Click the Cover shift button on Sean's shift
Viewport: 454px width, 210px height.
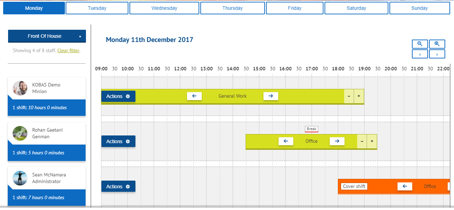click(x=354, y=186)
